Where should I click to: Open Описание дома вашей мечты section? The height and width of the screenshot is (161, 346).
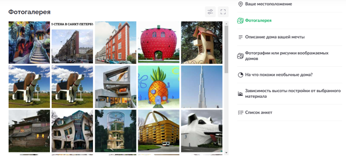coord(275,37)
